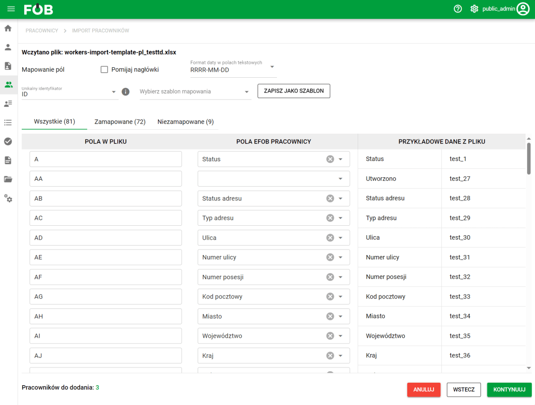Go to home via sidebar icon
Viewport: 535px width, 405px height.
[x=8, y=28]
